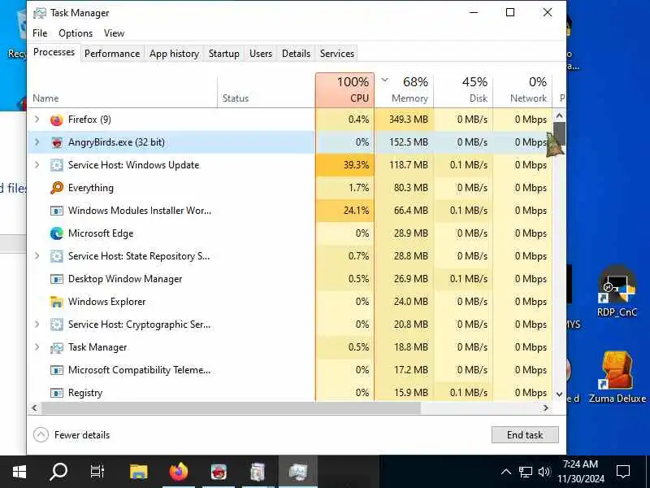Expand the Task Manager process group

[37, 347]
